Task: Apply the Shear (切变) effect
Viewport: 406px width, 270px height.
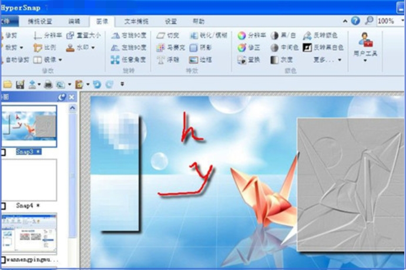Action: click(168, 35)
